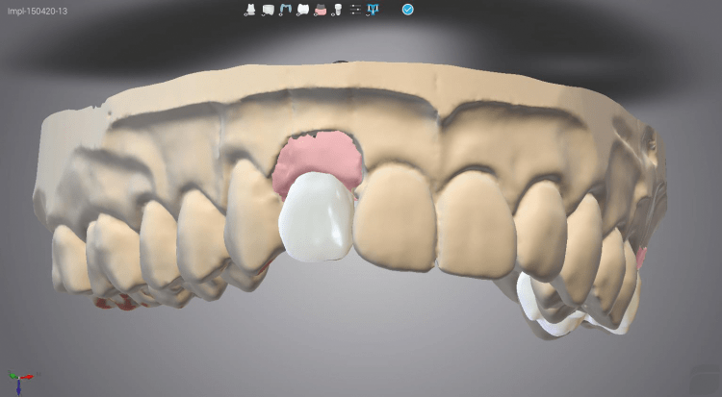Select the abutment design step icon
722x397 pixels.
click(250, 10)
